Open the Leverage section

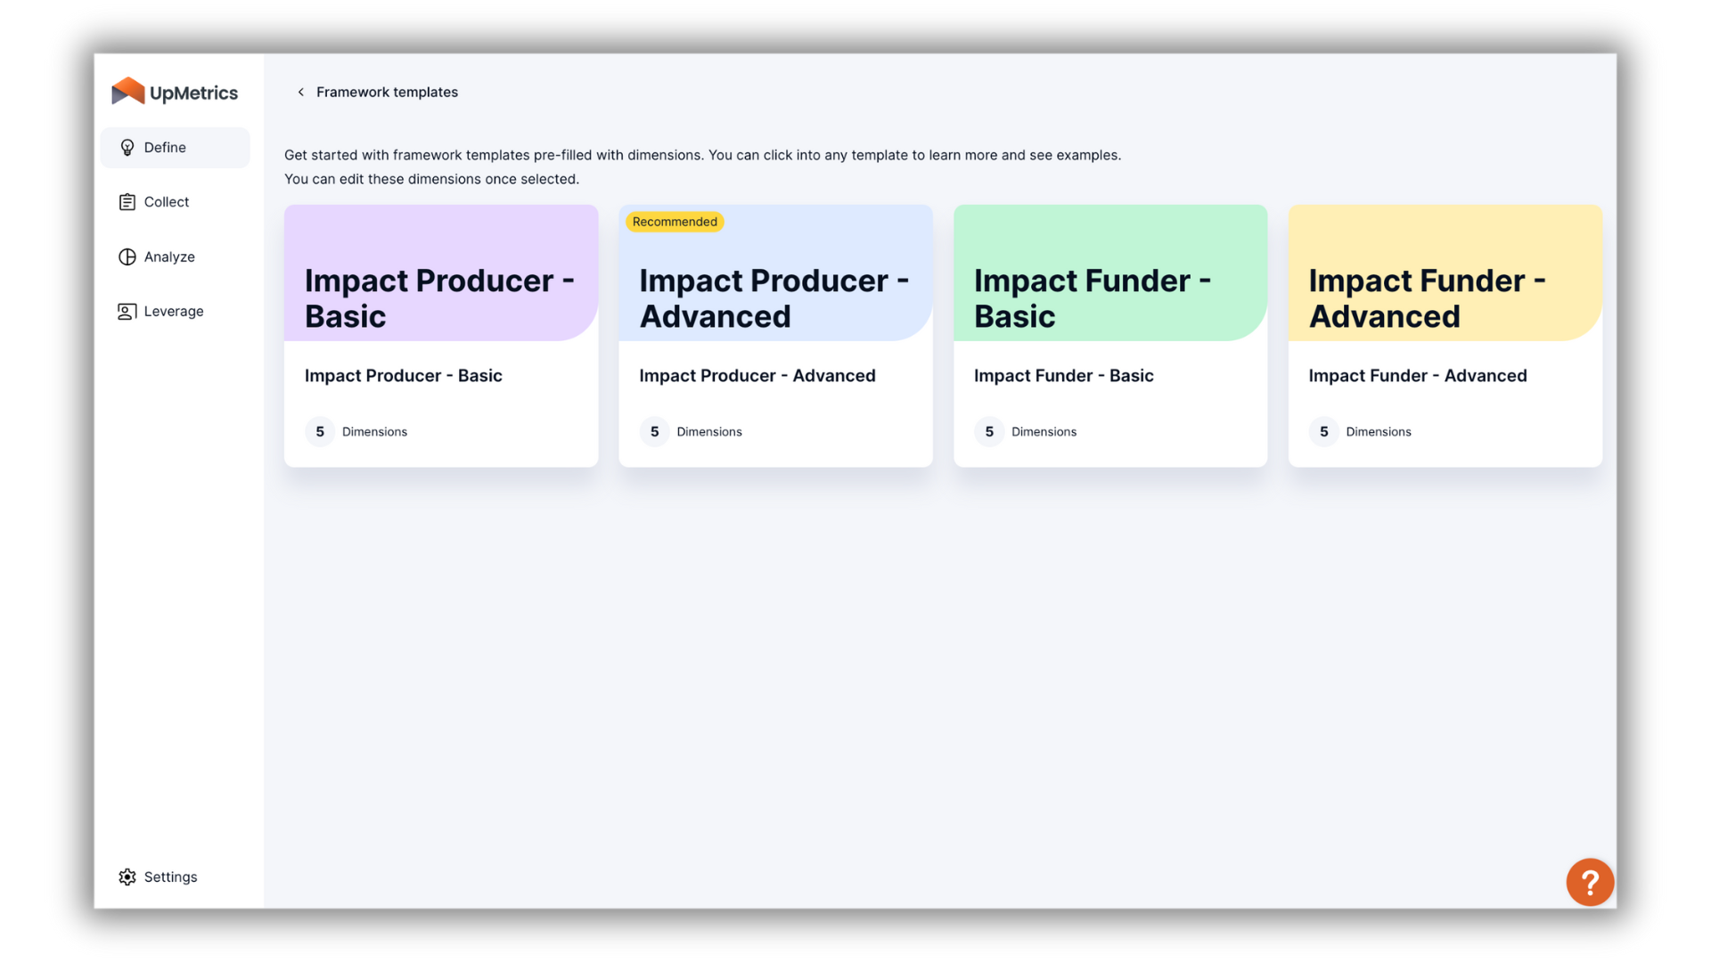(175, 311)
